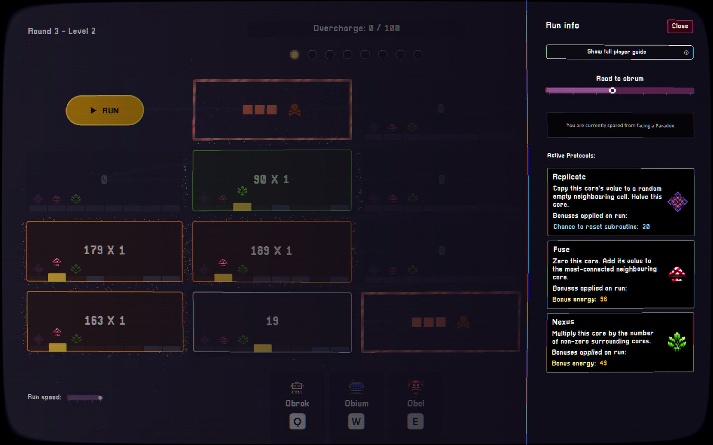Click the purple flower icon on the 163 X 1 core

tap(39, 340)
